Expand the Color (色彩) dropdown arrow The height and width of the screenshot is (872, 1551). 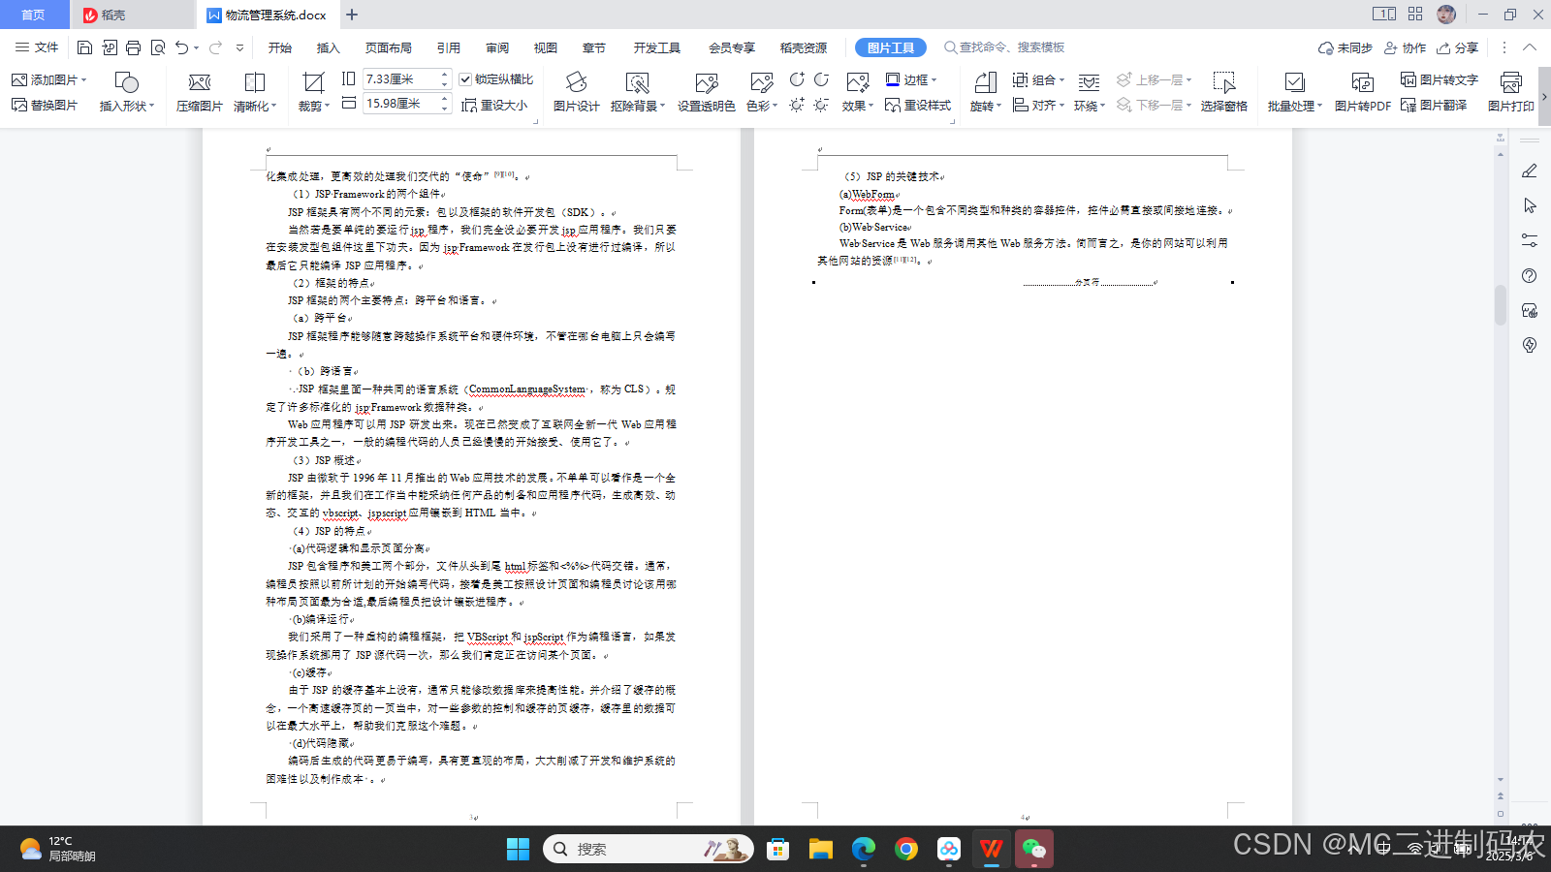[775, 106]
